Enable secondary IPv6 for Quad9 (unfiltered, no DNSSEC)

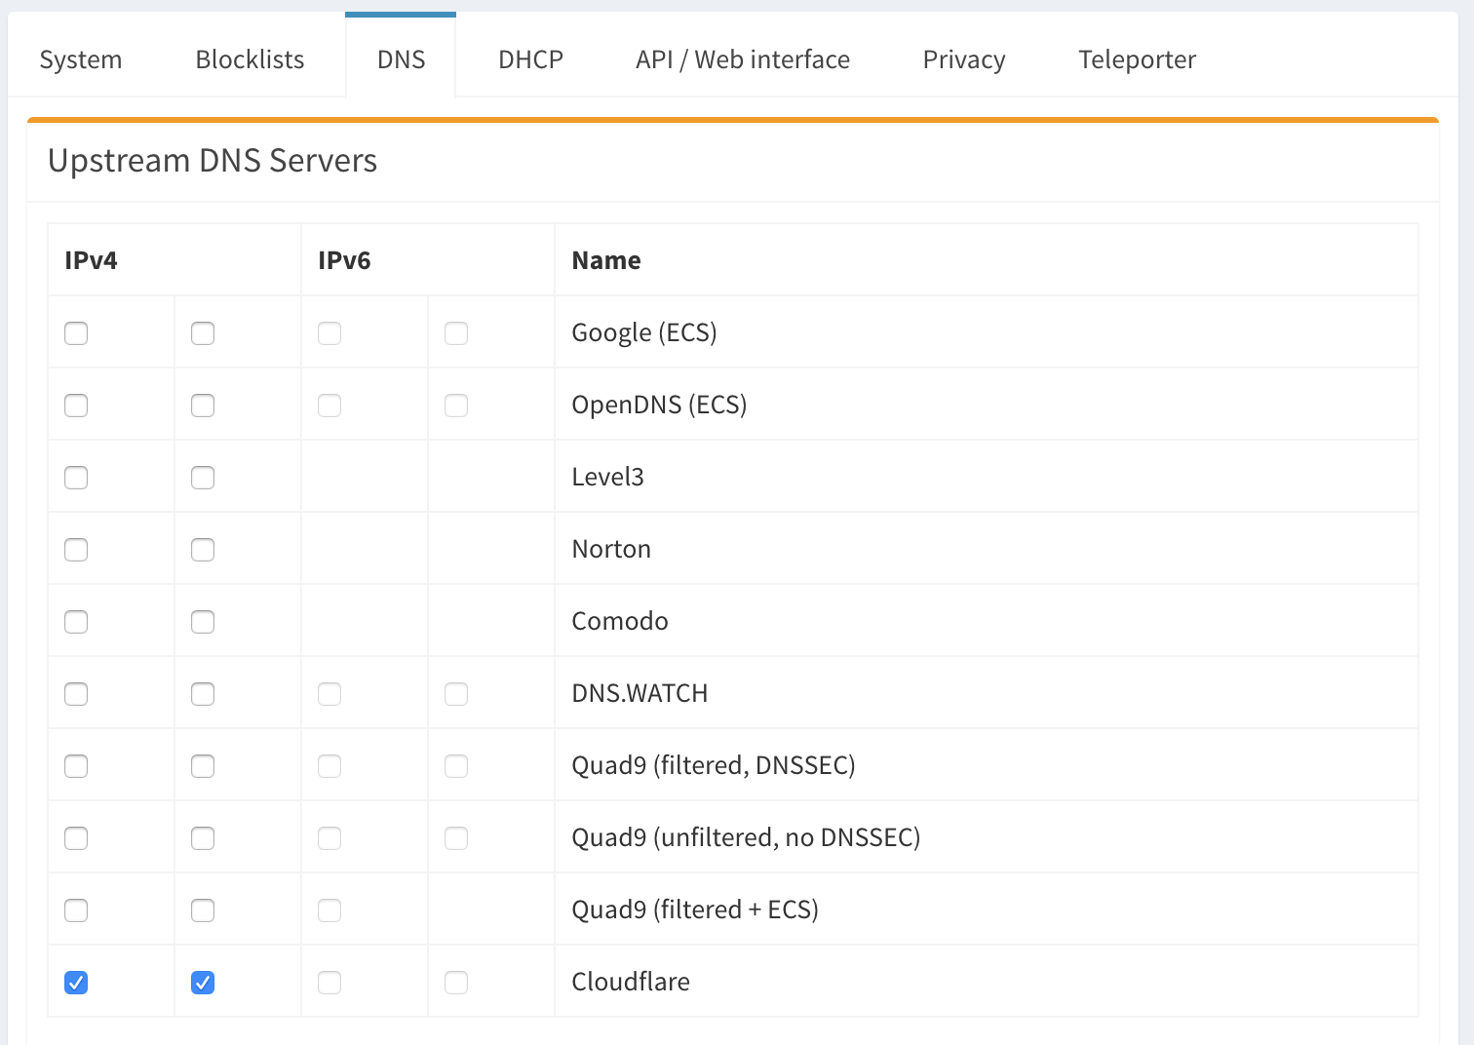pos(456,838)
